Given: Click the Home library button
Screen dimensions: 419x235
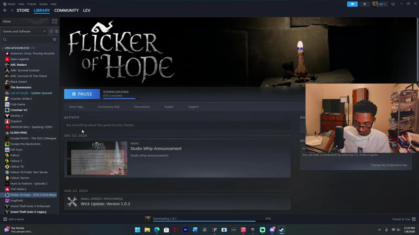Looking at the screenshot, I should [x=26, y=21].
